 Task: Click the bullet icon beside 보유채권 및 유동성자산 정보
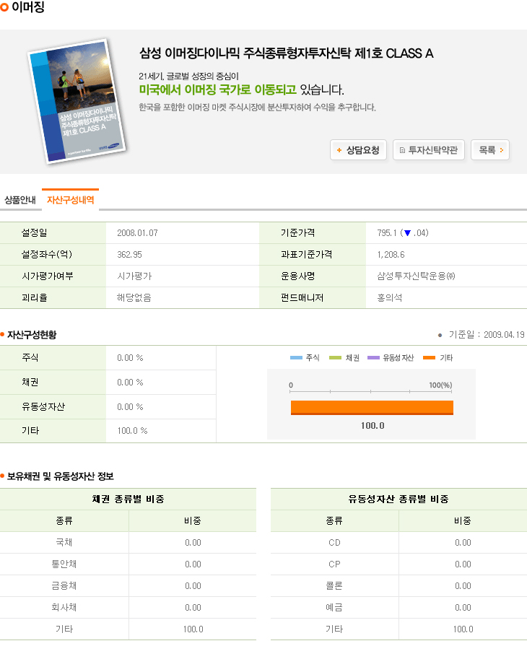(x=3, y=476)
